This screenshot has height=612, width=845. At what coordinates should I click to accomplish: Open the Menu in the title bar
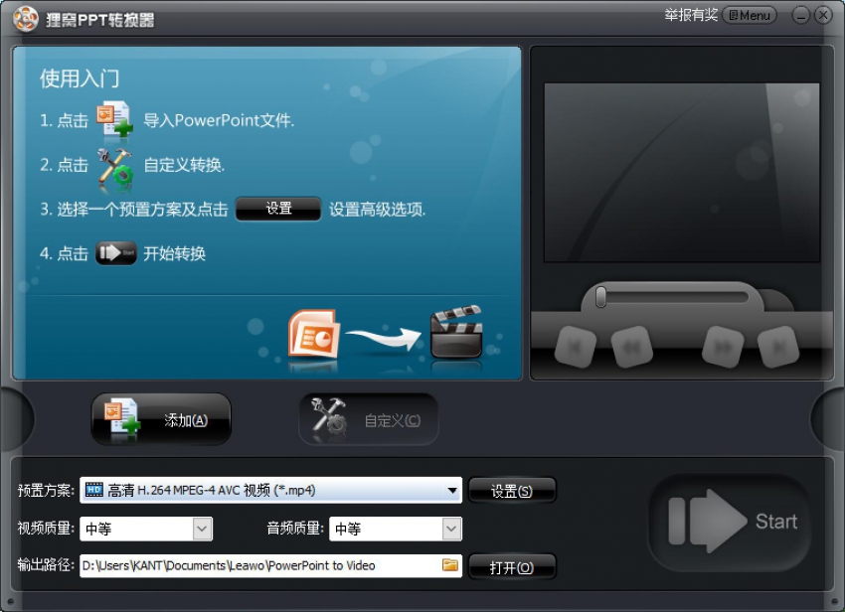tap(749, 15)
